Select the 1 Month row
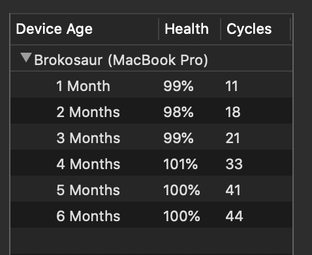The height and width of the screenshot is (255, 312). pyautogui.click(x=151, y=85)
